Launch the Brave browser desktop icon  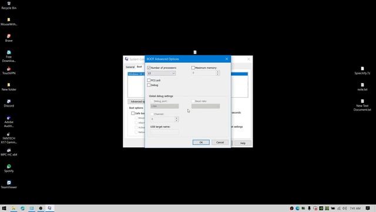9,38
